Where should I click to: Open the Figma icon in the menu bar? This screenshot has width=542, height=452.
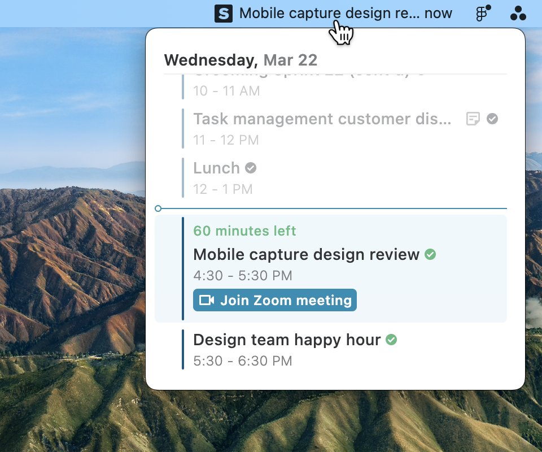pos(479,14)
